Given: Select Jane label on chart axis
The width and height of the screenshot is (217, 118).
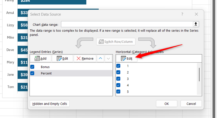Looking at the screenshot, I should tap(11, 74).
